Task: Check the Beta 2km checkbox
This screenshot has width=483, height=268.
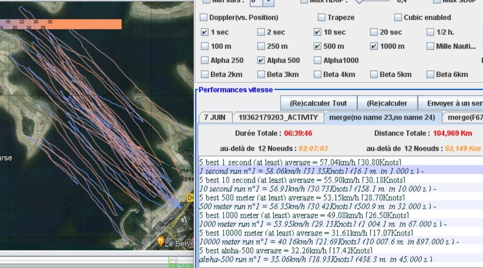Action: pyautogui.click(x=204, y=74)
